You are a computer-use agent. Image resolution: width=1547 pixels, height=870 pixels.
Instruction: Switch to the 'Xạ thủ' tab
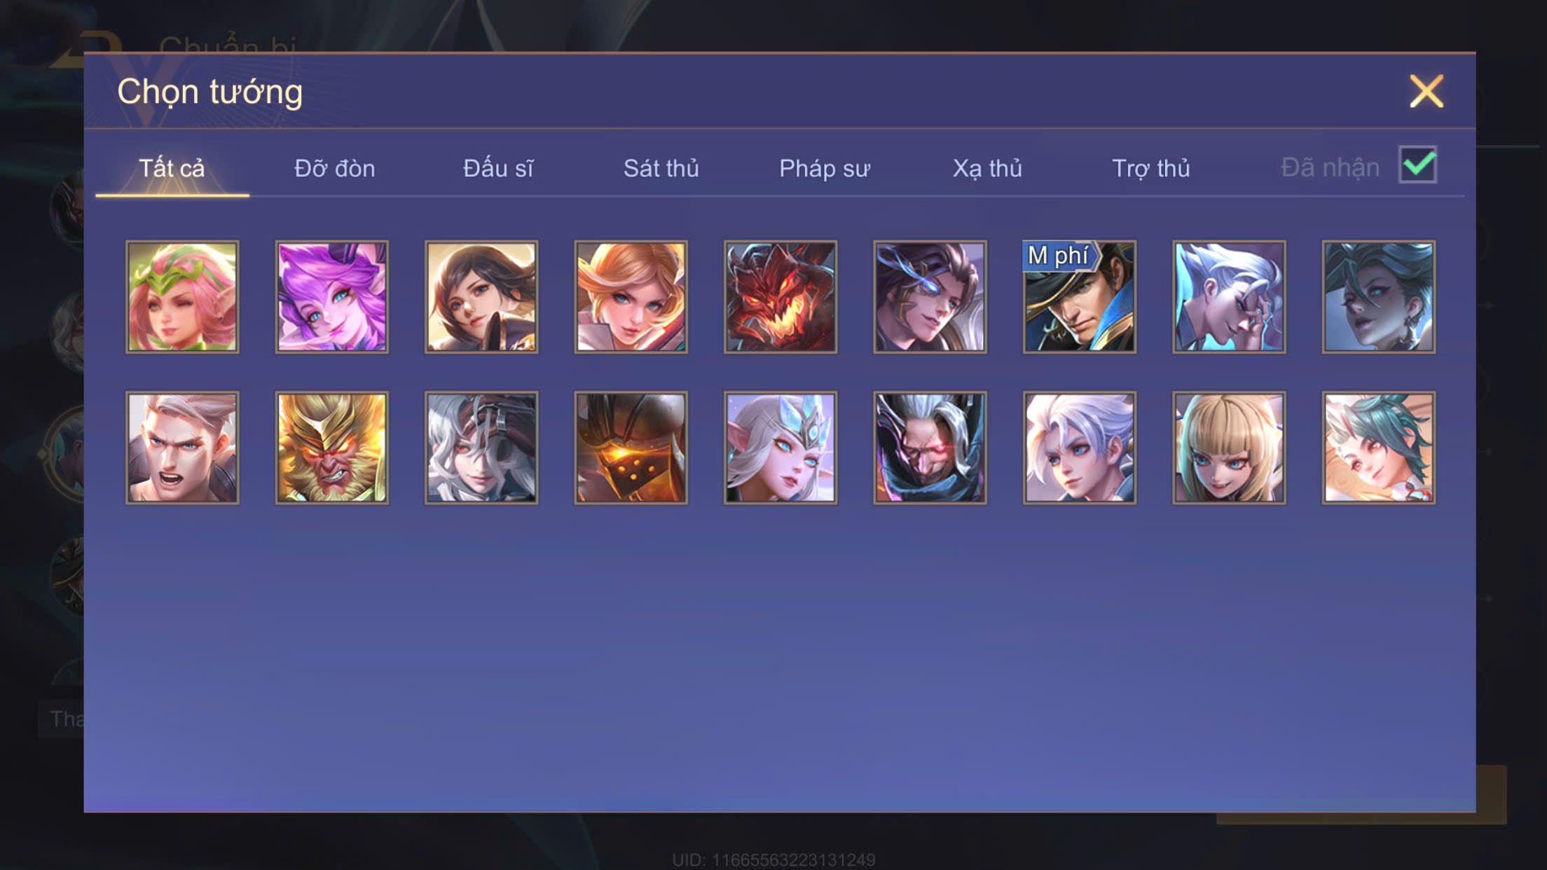[987, 168]
